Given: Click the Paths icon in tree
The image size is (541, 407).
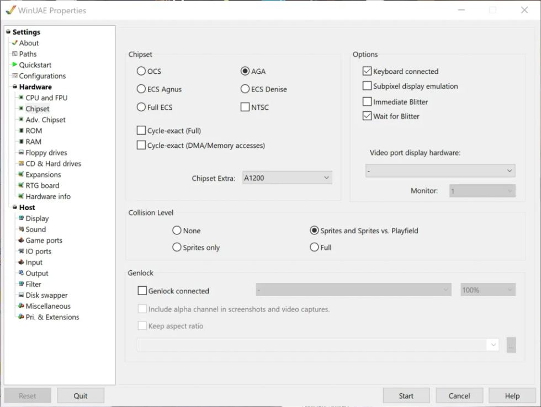Looking at the screenshot, I should pyautogui.click(x=14, y=53).
